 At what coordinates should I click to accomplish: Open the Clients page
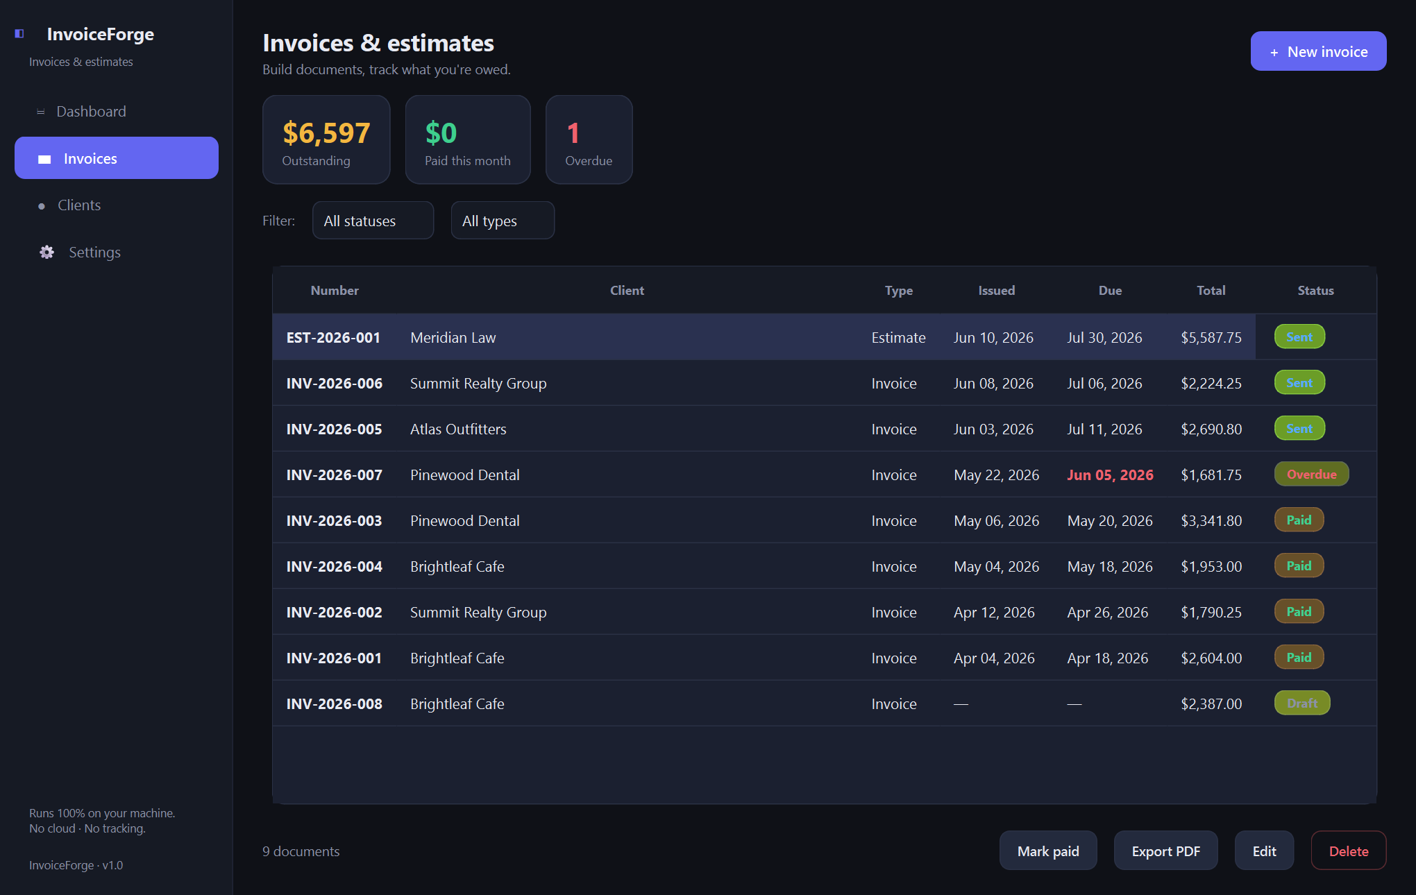click(x=117, y=205)
